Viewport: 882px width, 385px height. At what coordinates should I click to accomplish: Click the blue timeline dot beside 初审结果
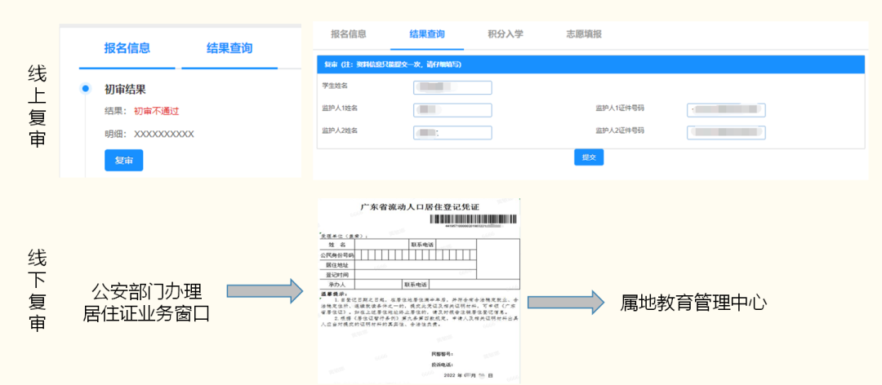(85, 89)
